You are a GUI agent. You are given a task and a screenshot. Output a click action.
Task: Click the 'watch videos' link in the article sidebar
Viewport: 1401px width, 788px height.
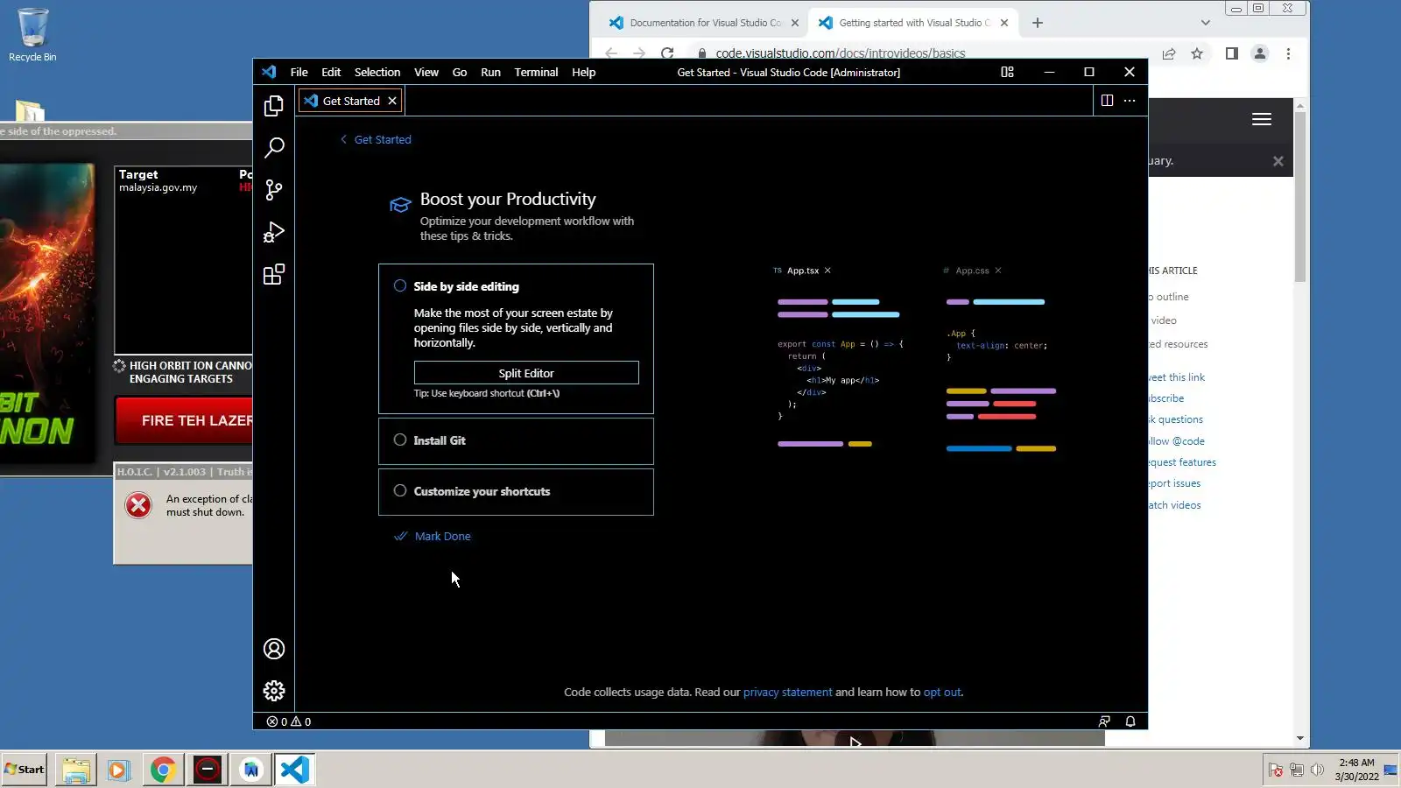[x=1174, y=505]
